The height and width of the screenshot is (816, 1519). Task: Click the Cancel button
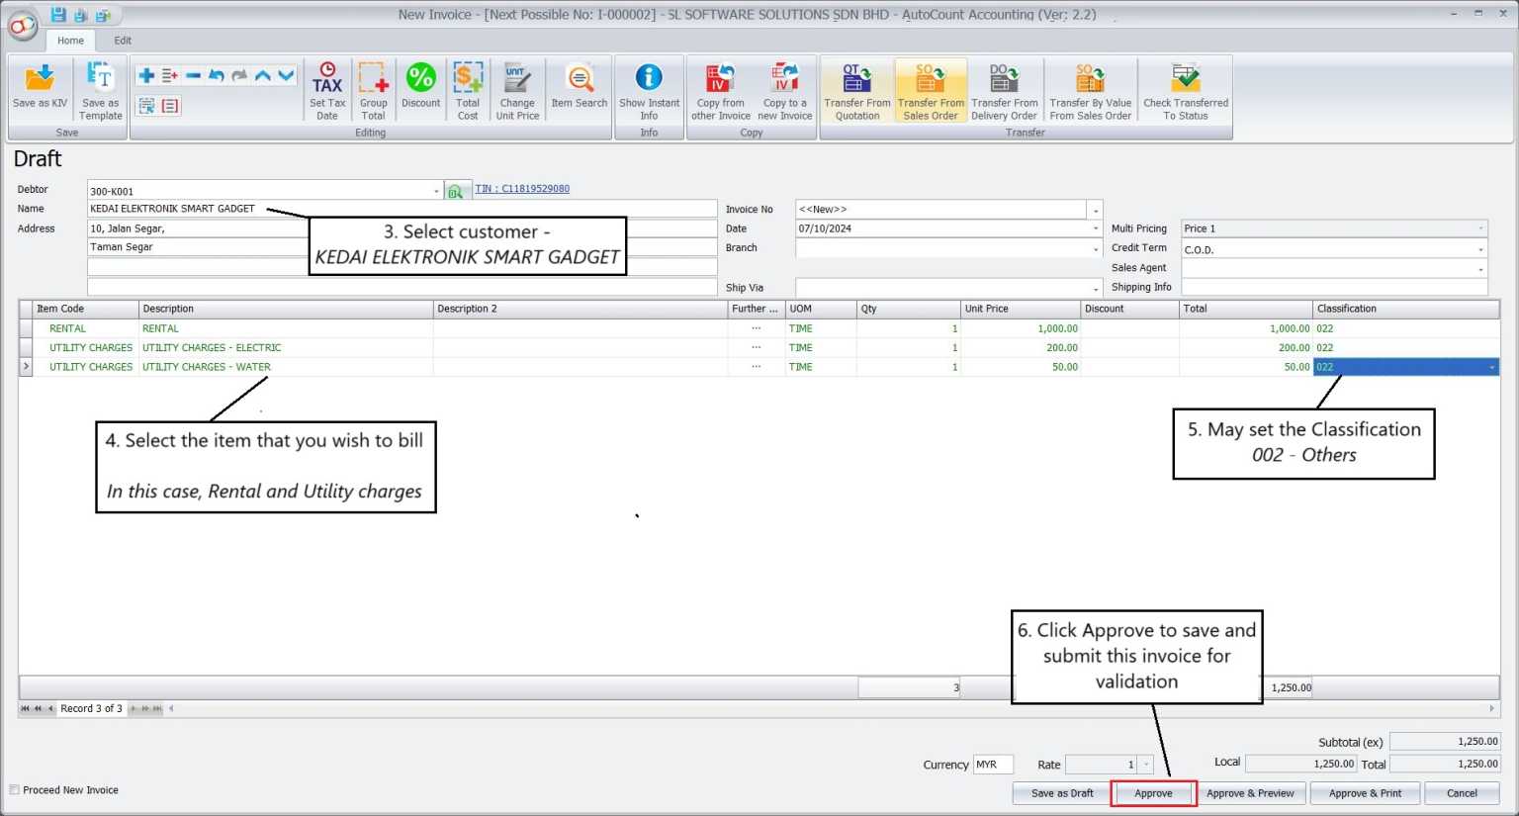(x=1462, y=793)
